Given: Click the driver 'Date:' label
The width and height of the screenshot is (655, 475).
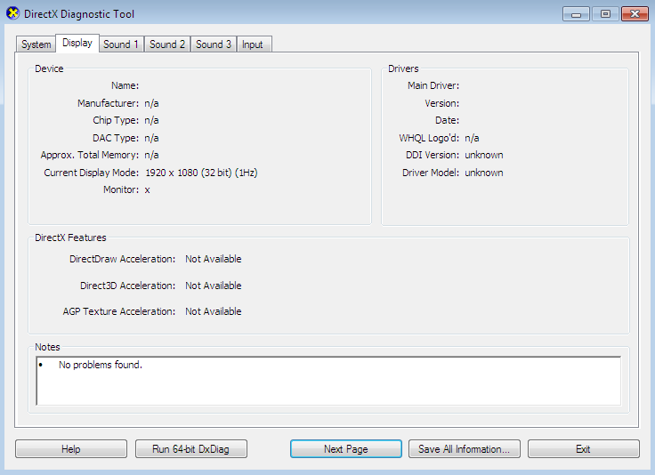Looking at the screenshot, I should pyautogui.click(x=447, y=121).
